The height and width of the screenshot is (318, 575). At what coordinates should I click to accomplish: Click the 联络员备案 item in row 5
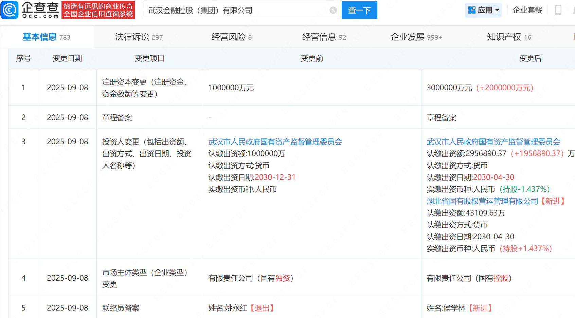click(121, 308)
